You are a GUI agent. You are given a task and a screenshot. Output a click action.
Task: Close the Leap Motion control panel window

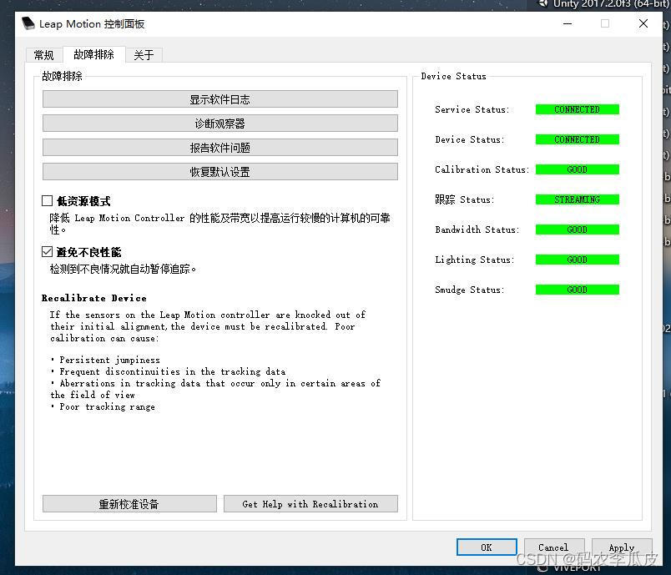[x=643, y=23]
